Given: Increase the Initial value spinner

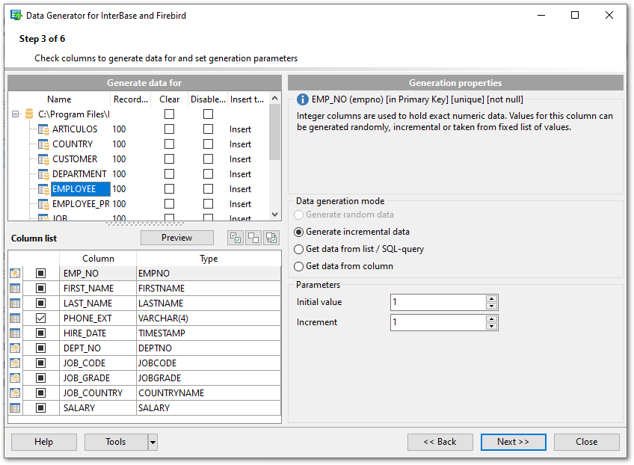Looking at the screenshot, I should coord(492,299).
